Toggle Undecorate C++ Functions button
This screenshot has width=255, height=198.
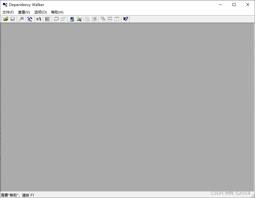[x=47, y=19]
